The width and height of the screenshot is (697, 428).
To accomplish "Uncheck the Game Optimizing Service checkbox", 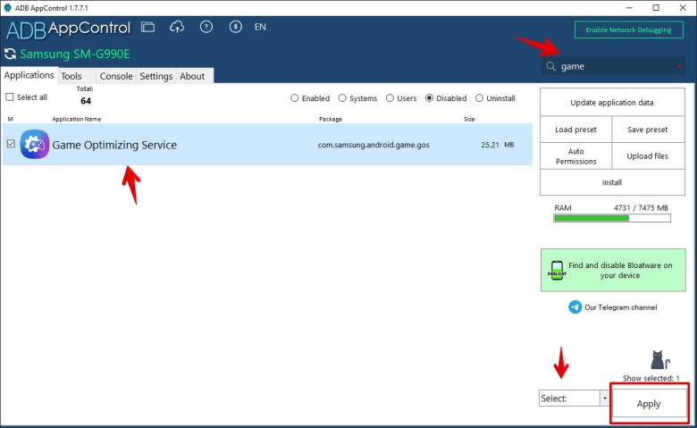I will (11, 144).
